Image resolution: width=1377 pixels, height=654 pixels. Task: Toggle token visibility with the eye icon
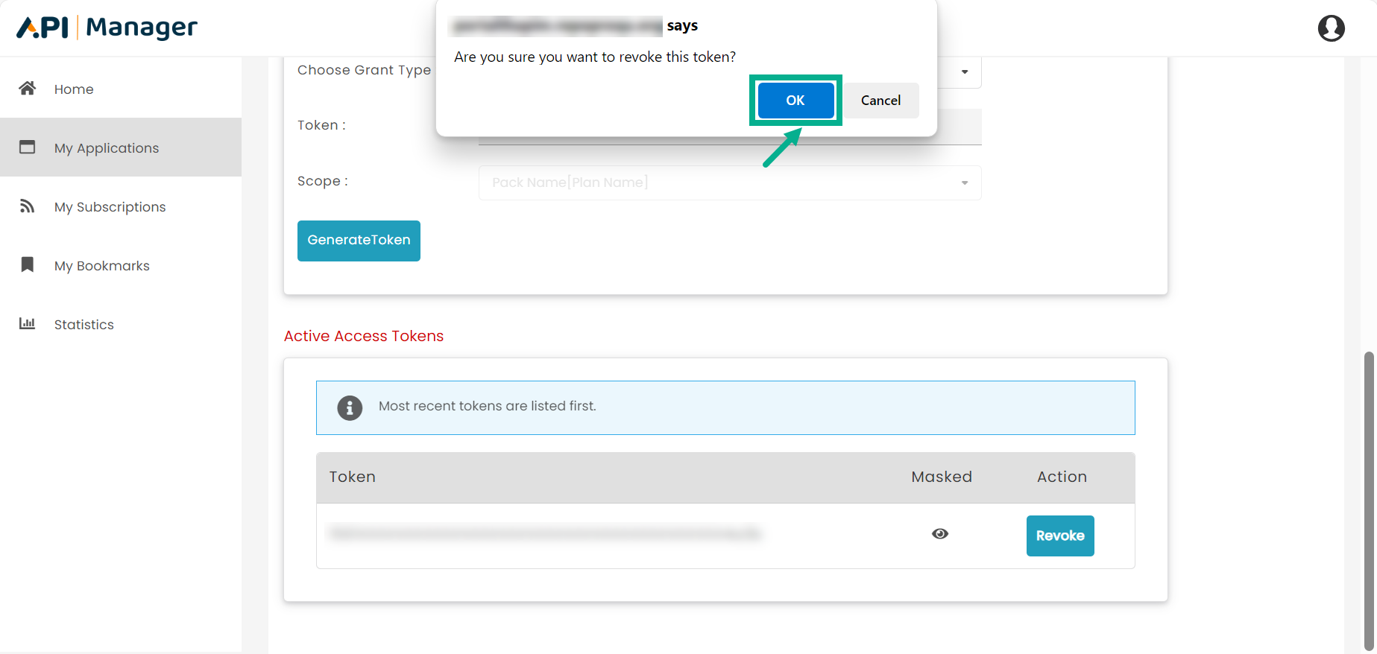tap(940, 534)
